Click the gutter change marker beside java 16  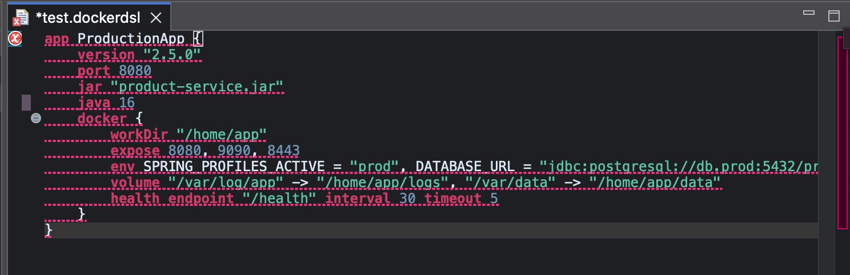pyautogui.click(x=26, y=103)
